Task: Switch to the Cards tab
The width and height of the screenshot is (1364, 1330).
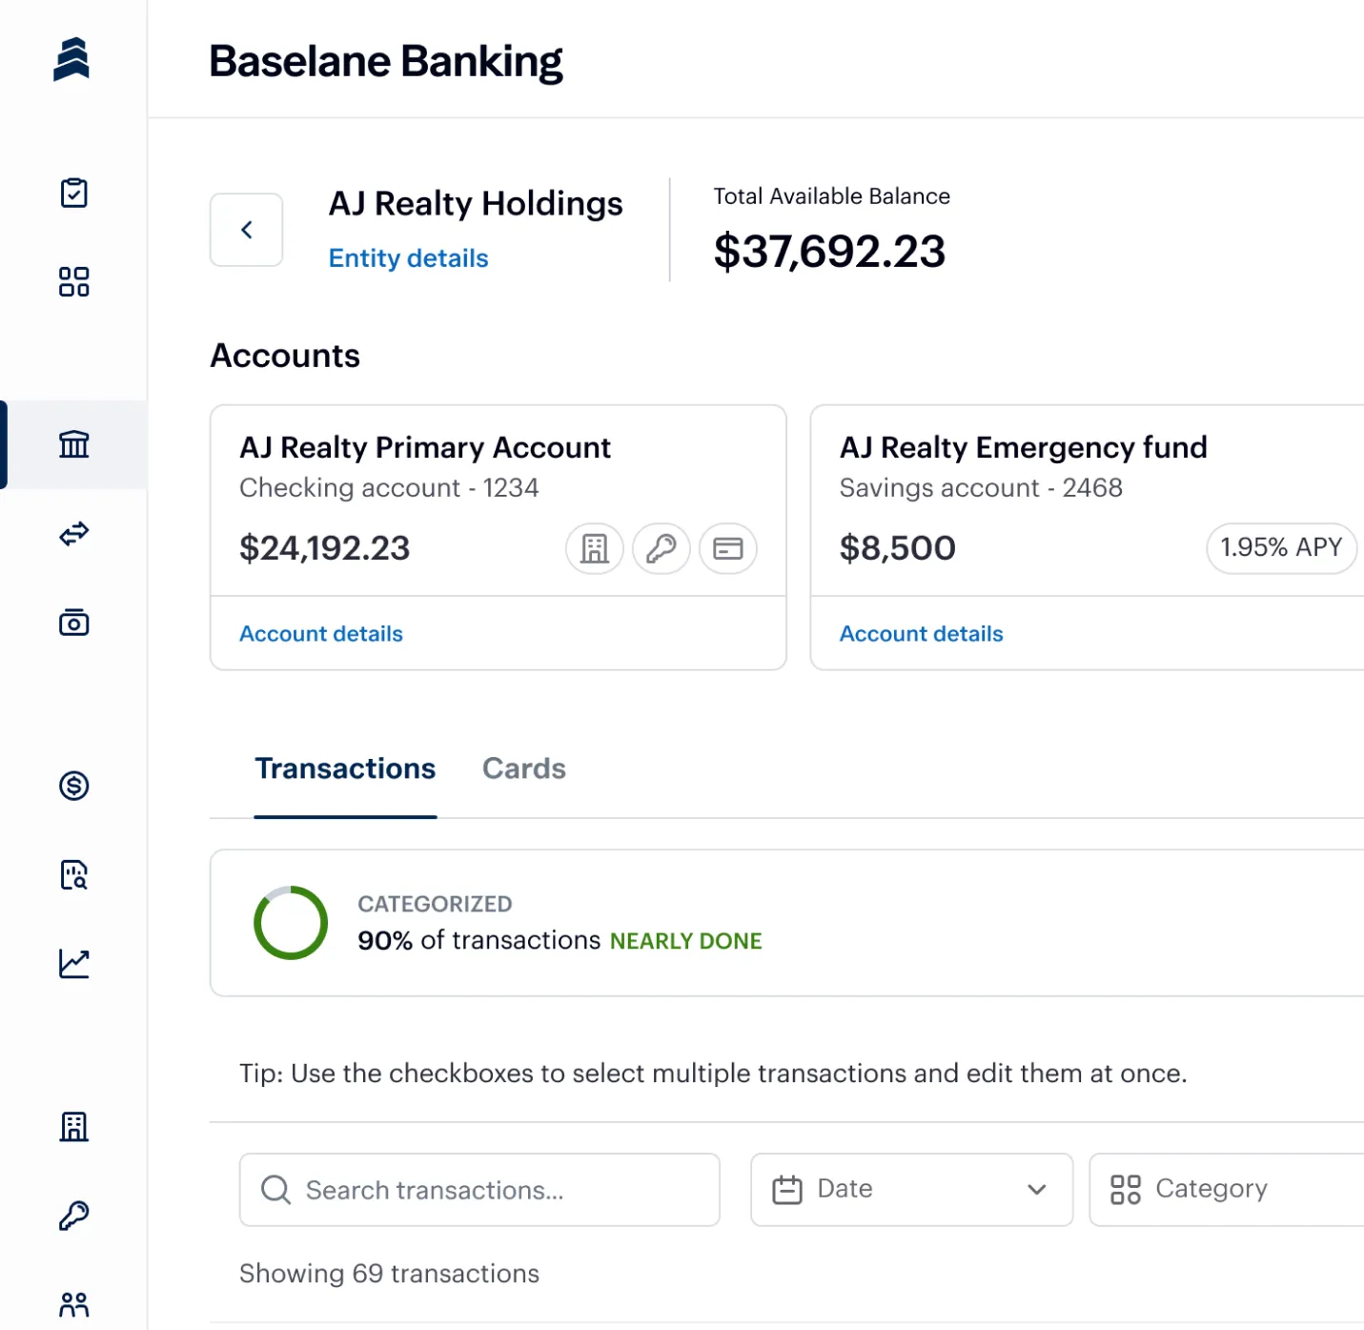Action: (523, 768)
